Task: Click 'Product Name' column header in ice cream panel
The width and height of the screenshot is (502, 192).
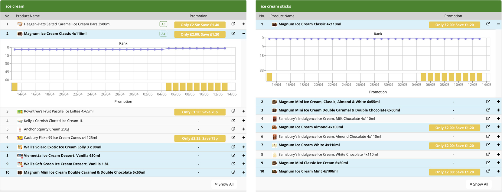Action: click(x=28, y=16)
